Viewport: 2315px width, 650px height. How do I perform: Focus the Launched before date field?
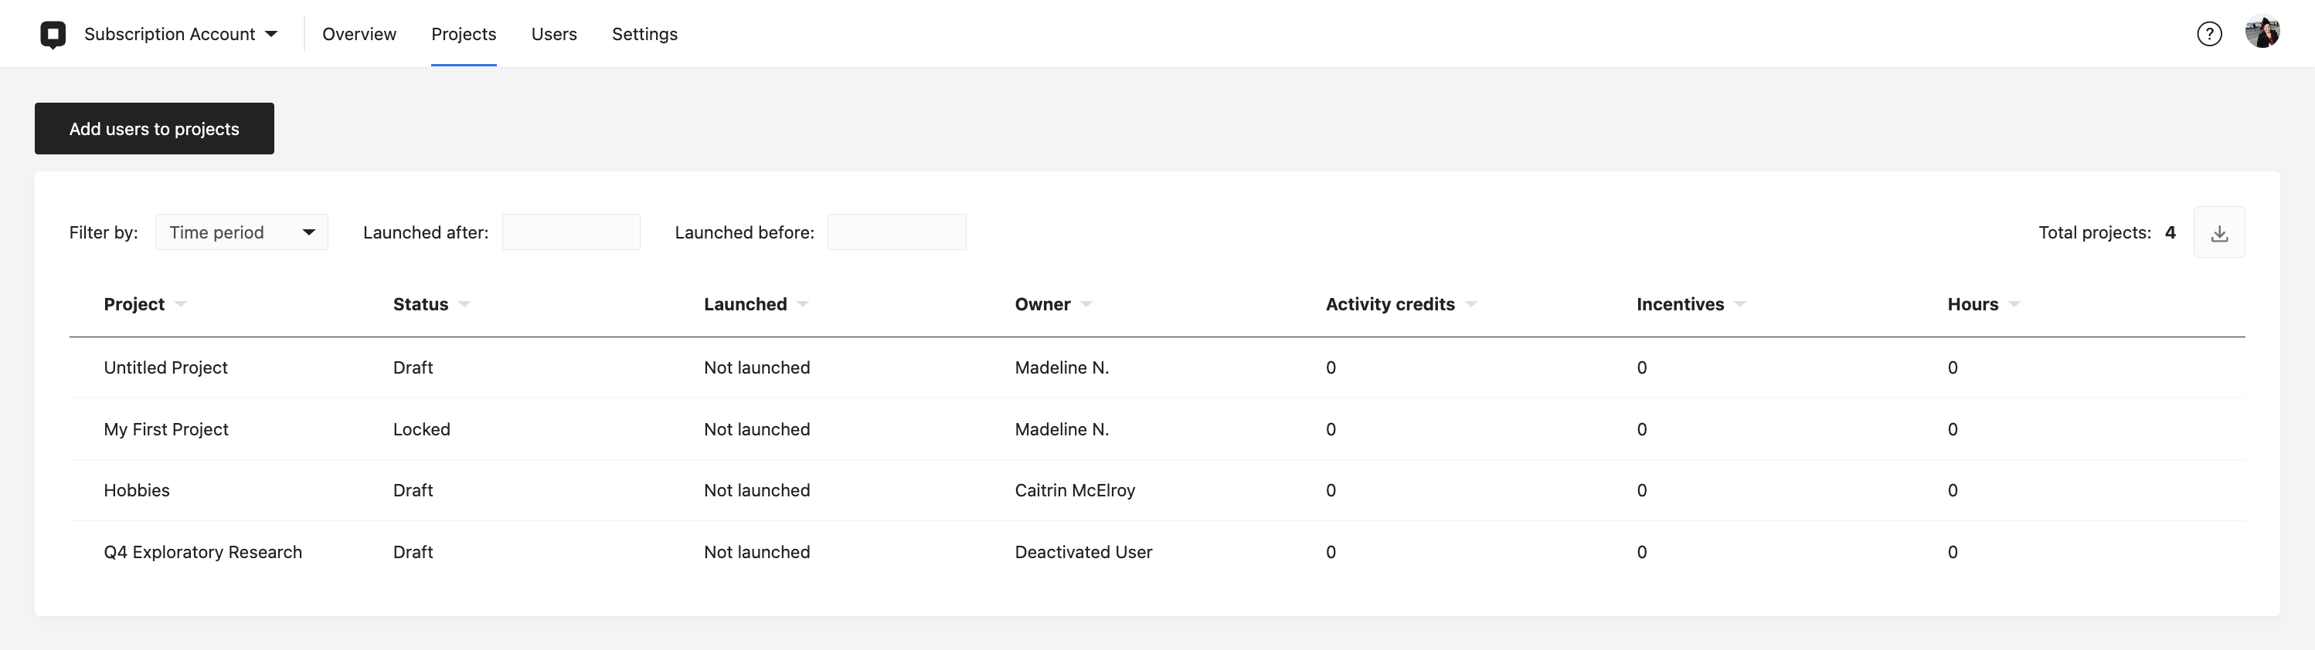[x=897, y=232]
